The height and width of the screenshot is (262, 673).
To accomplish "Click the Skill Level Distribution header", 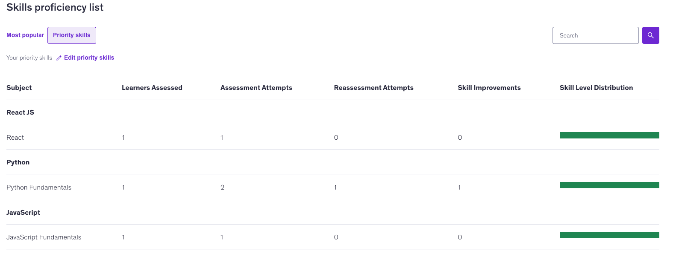I will click(x=596, y=88).
